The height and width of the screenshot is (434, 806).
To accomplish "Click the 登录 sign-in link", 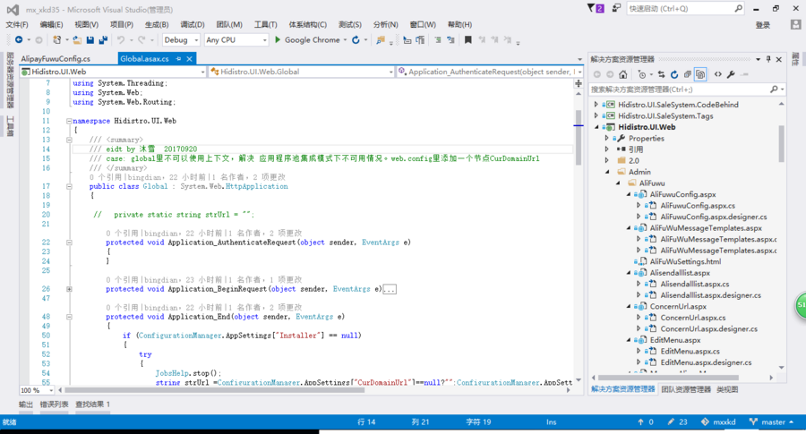I will coord(763,25).
